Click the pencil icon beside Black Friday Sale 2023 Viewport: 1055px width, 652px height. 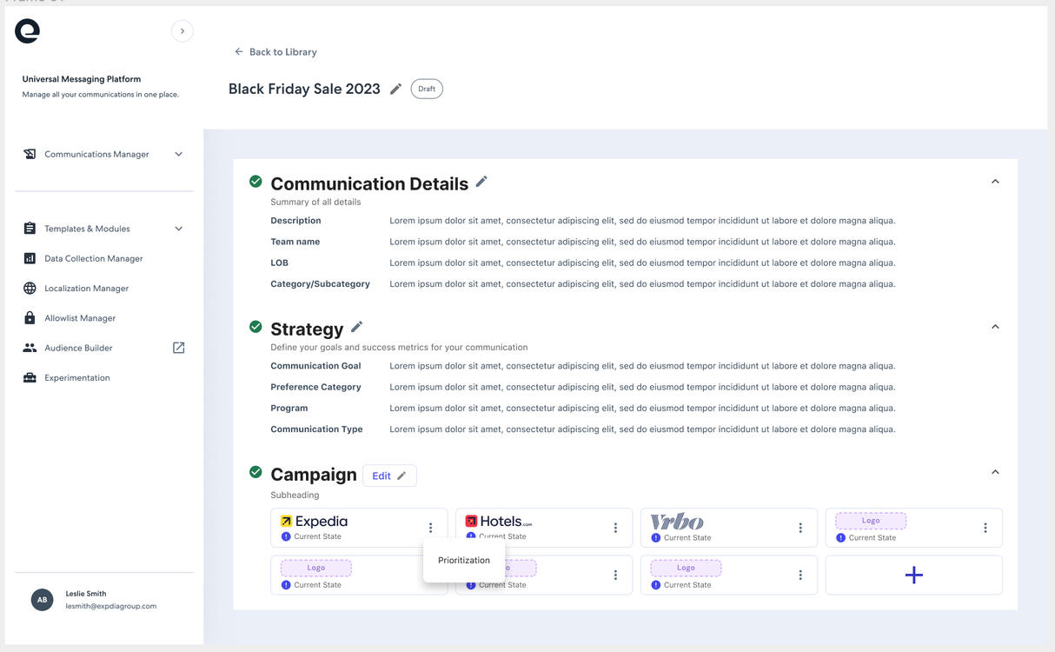tap(395, 89)
